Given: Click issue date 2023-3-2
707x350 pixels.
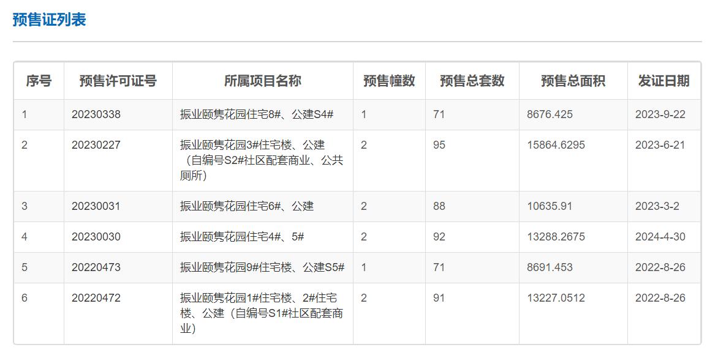Looking at the screenshot, I should coord(657,206).
